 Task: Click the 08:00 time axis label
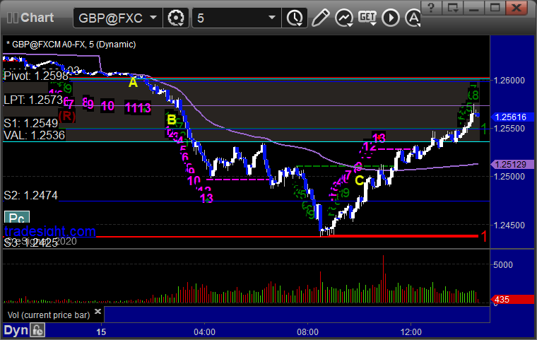(307, 332)
